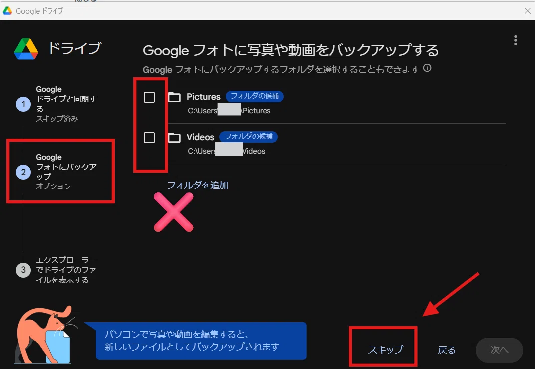The image size is (535, 369).
Task: Click the Videos folder icon
Action: point(174,138)
